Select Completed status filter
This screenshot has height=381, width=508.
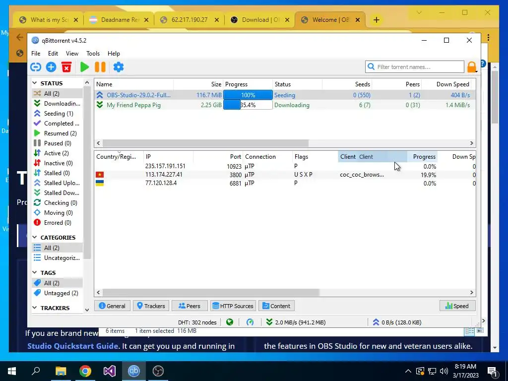tap(58, 124)
